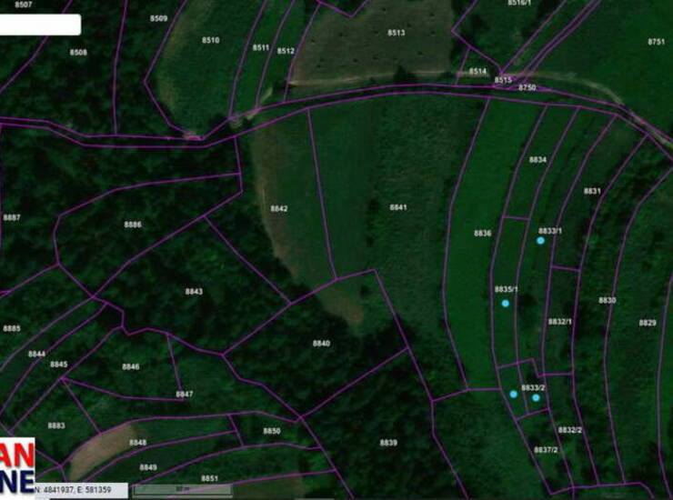Image resolution: width=673 pixels, height=500 pixels.
Task: Click the blue marker under label 8835/1
Action: (x=506, y=304)
